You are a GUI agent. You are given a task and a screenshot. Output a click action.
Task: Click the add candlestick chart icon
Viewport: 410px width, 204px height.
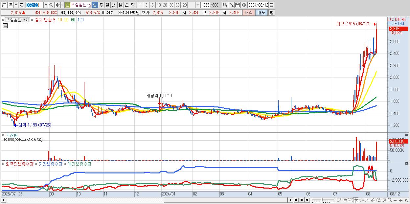coord(225,5)
